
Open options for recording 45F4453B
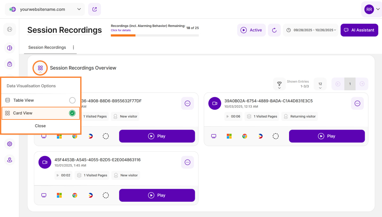pyautogui.click(x=187, y=162)
